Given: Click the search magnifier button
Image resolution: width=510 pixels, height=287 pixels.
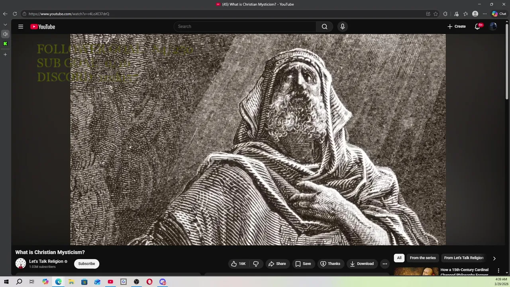Looking at the screenshot, I should pyautogui.click(x=324, y=27).
